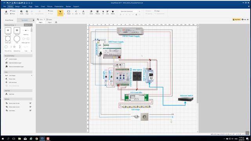The image size is (251, 141).
Task: Click the Add Text 'A' icon in panel
Action: pyautogui.click(x=6, y=94)
